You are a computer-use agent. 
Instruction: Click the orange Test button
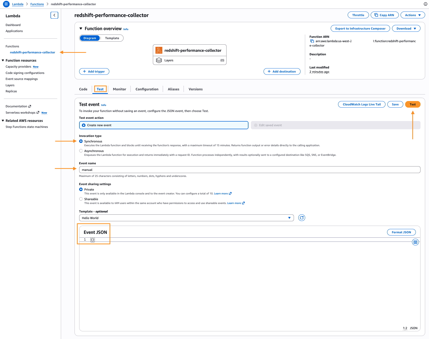[x=413, y=104]
